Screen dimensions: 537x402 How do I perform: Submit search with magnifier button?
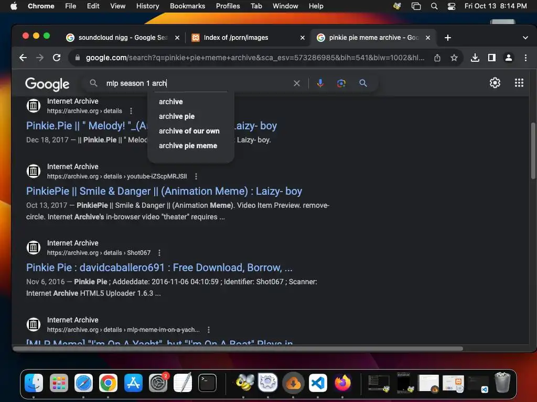pos(363,83)
